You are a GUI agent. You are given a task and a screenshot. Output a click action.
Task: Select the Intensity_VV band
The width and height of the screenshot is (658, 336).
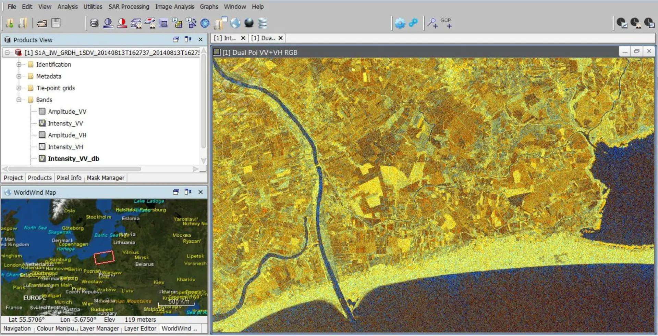(65, 123)
